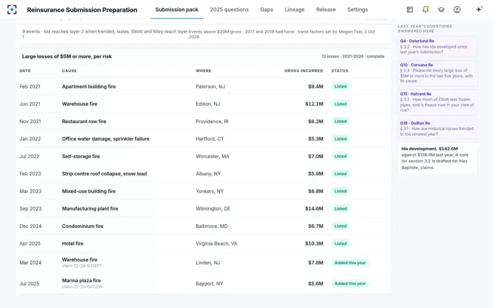The width and height of the screenshot is (493, 308).
Task: Click claim number CL-25-047209
Action: click(x=82, y=287)
